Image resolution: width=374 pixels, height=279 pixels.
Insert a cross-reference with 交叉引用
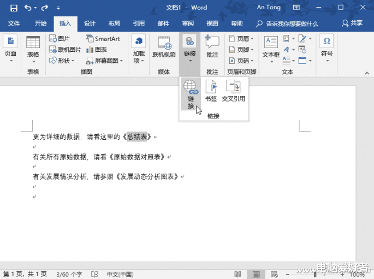234,91
